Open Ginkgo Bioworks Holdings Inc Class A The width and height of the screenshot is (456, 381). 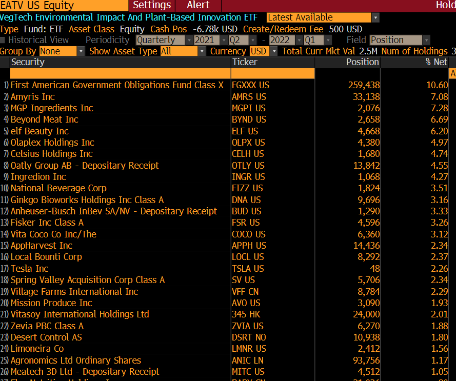87,199
